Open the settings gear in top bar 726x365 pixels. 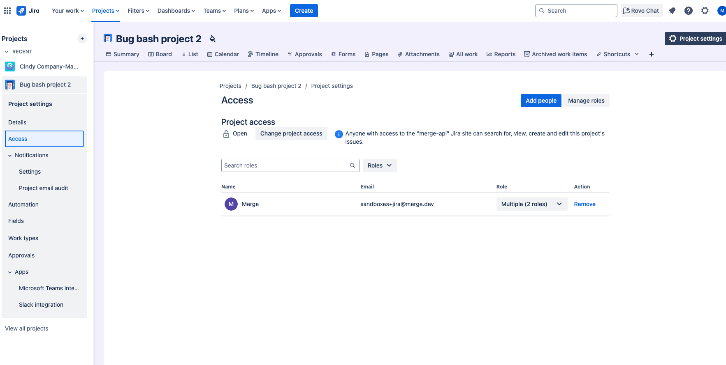pos(705,11)
